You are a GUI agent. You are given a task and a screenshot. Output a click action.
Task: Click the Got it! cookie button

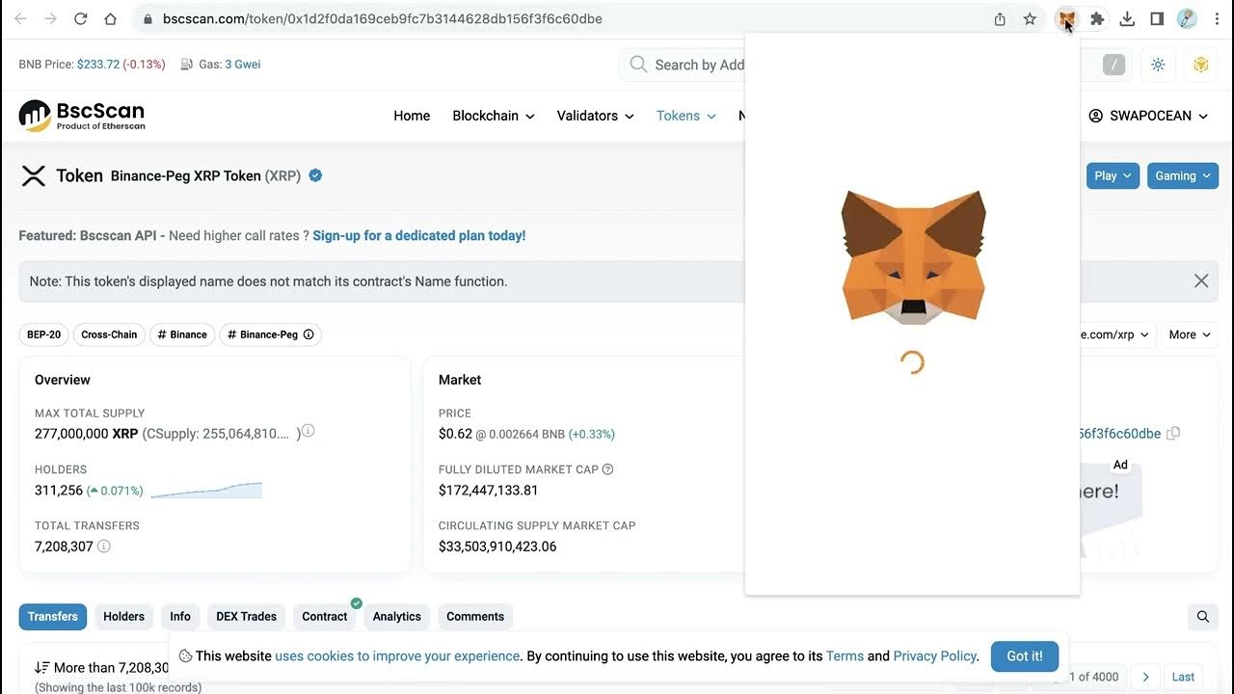point(1025,656)
